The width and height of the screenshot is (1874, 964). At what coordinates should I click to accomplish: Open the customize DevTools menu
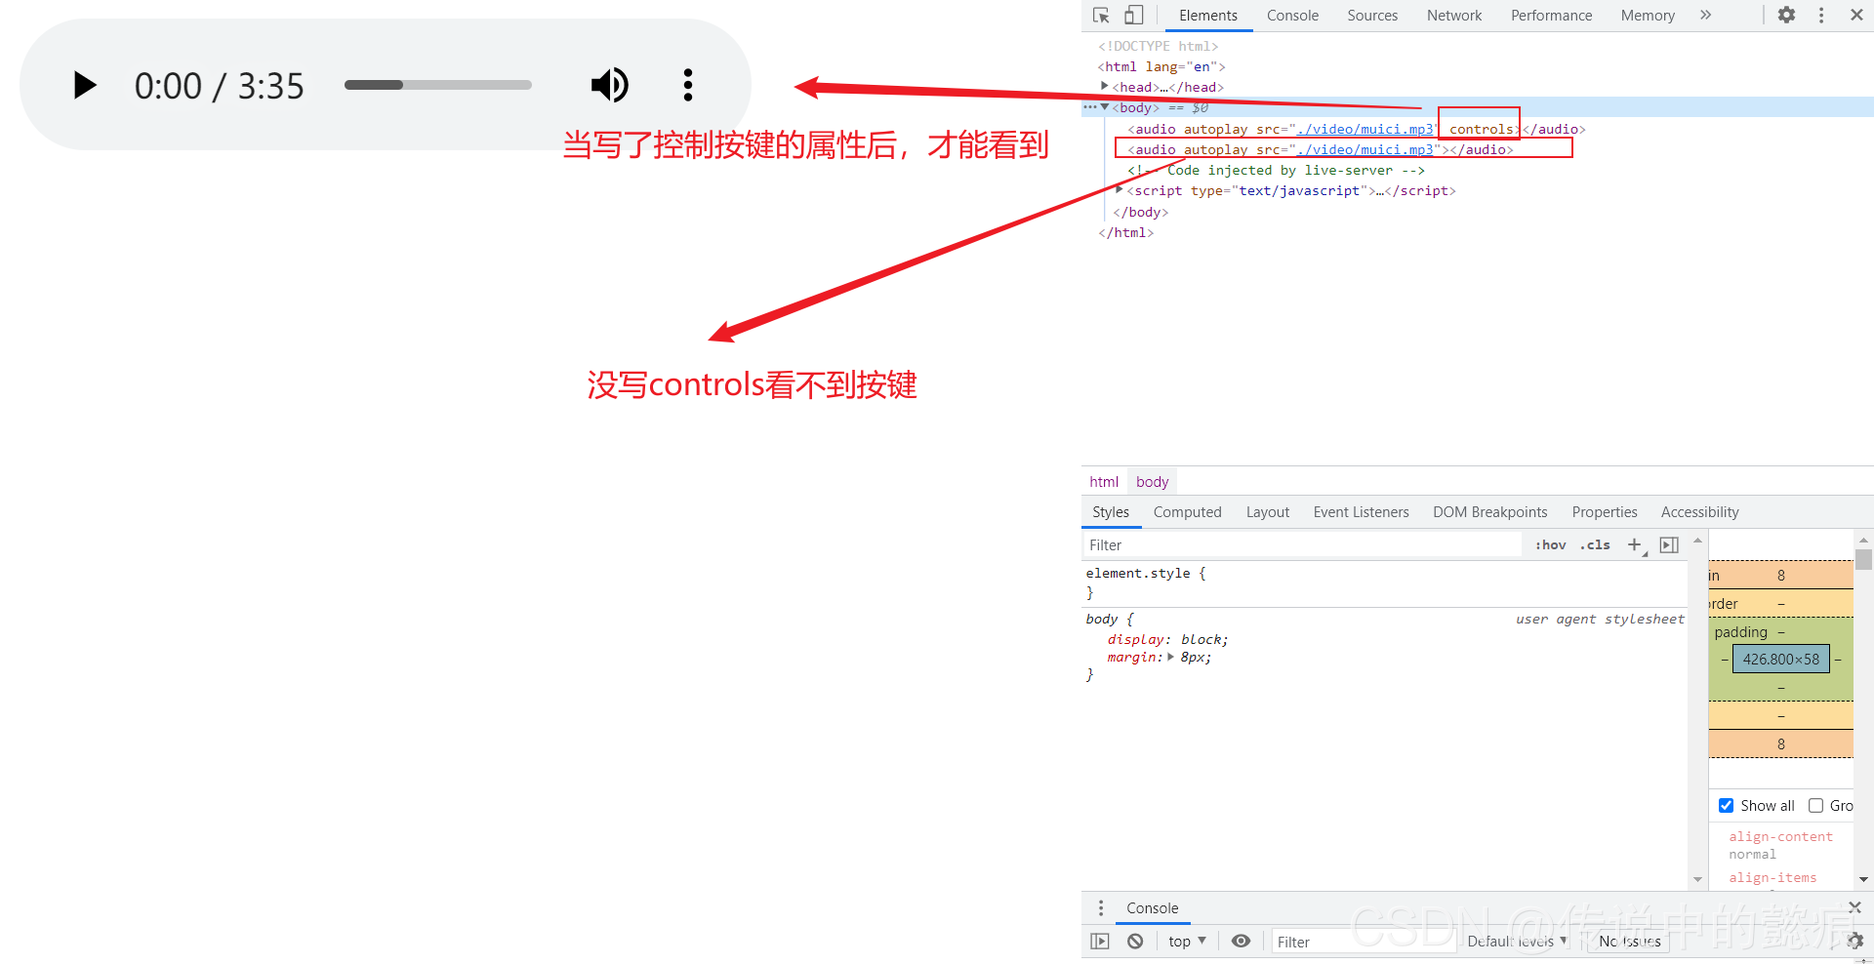(x=1821, y=16)
